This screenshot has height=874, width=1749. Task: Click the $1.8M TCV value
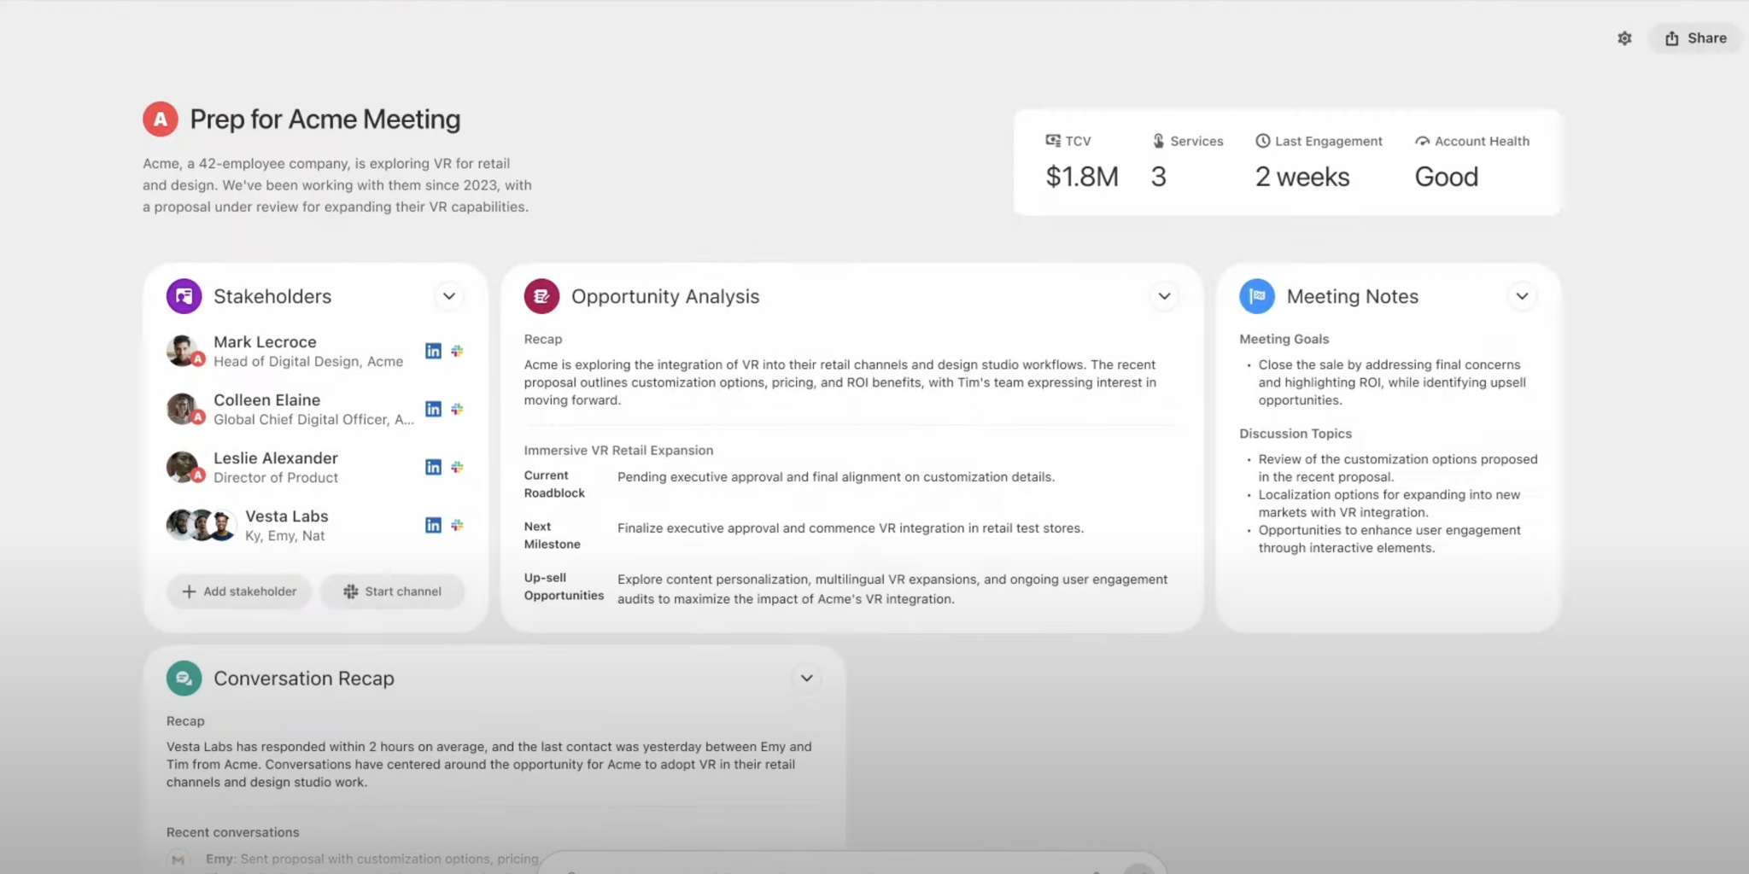(1082, 177)
